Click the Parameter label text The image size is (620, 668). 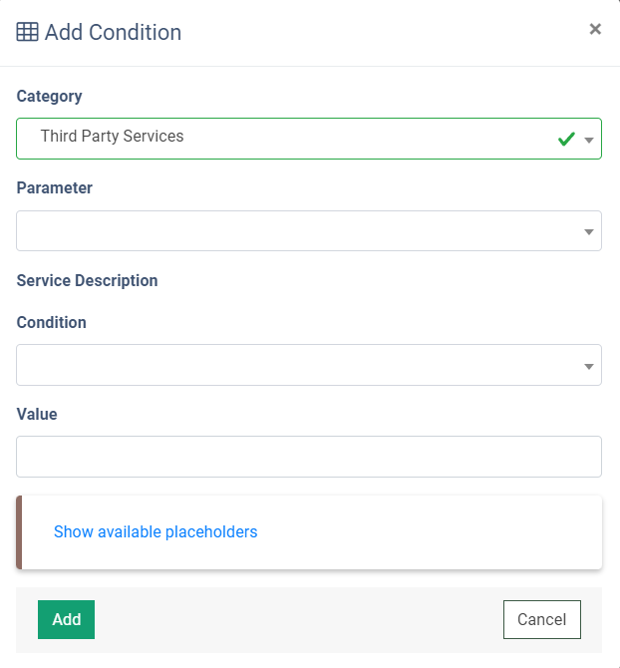pos(54,187)
